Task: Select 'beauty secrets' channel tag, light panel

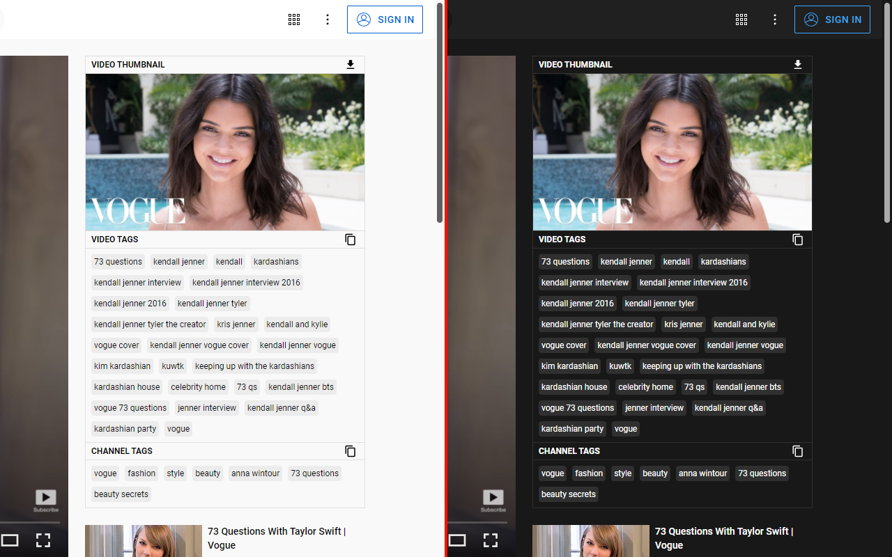Action: pos(121,494)
